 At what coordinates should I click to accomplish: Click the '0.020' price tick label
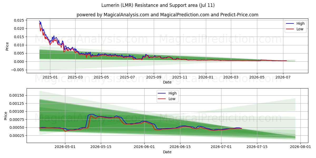tap(20, 28)
